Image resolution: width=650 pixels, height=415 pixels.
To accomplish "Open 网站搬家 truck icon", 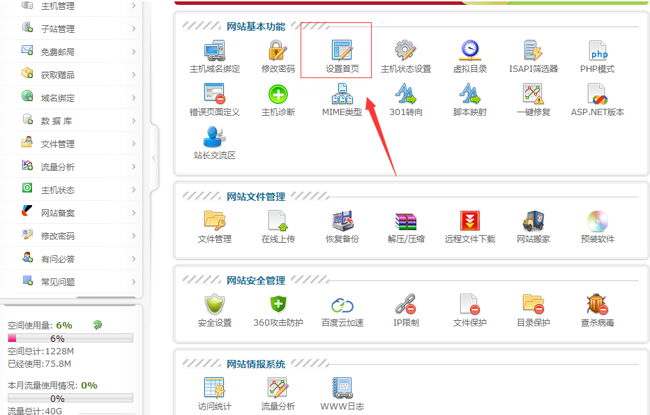I will coord(533,220).
